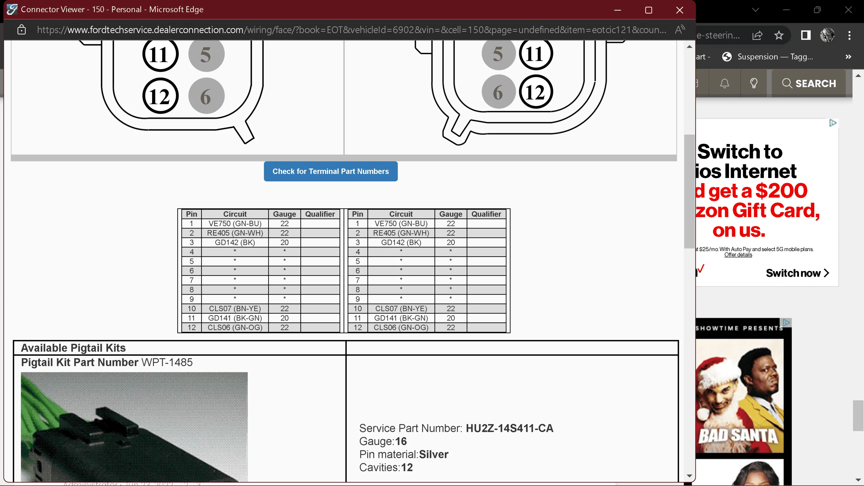Click RE405 (GN-WH) in left table

(235, 233)
